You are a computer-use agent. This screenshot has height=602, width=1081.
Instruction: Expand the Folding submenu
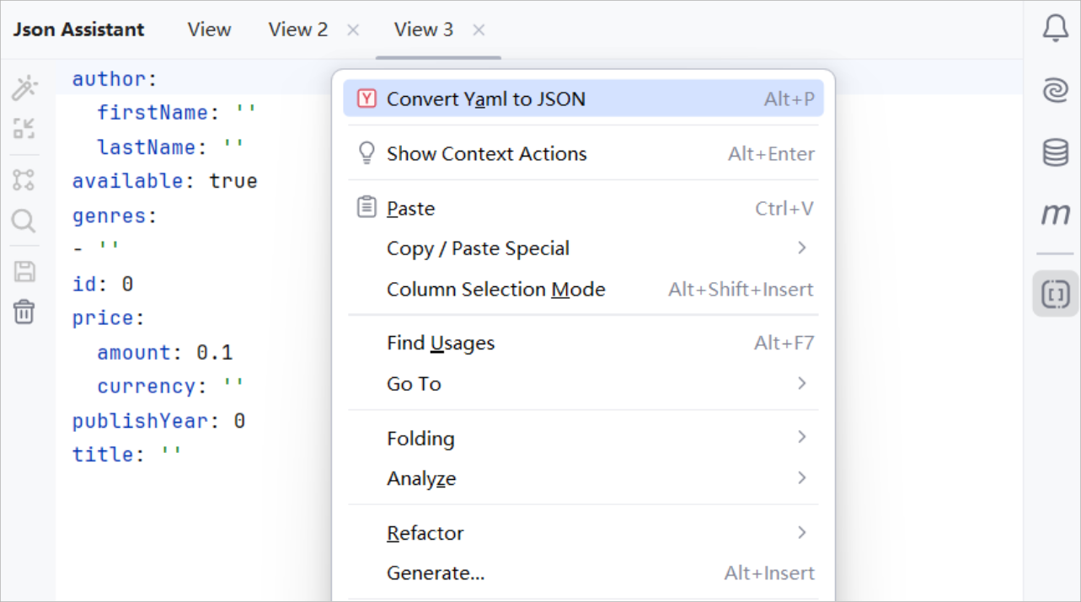[420, 438]
